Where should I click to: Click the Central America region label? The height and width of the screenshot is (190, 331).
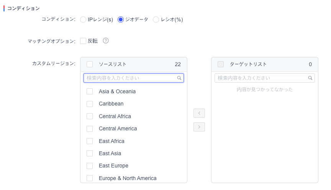(118, 128)
